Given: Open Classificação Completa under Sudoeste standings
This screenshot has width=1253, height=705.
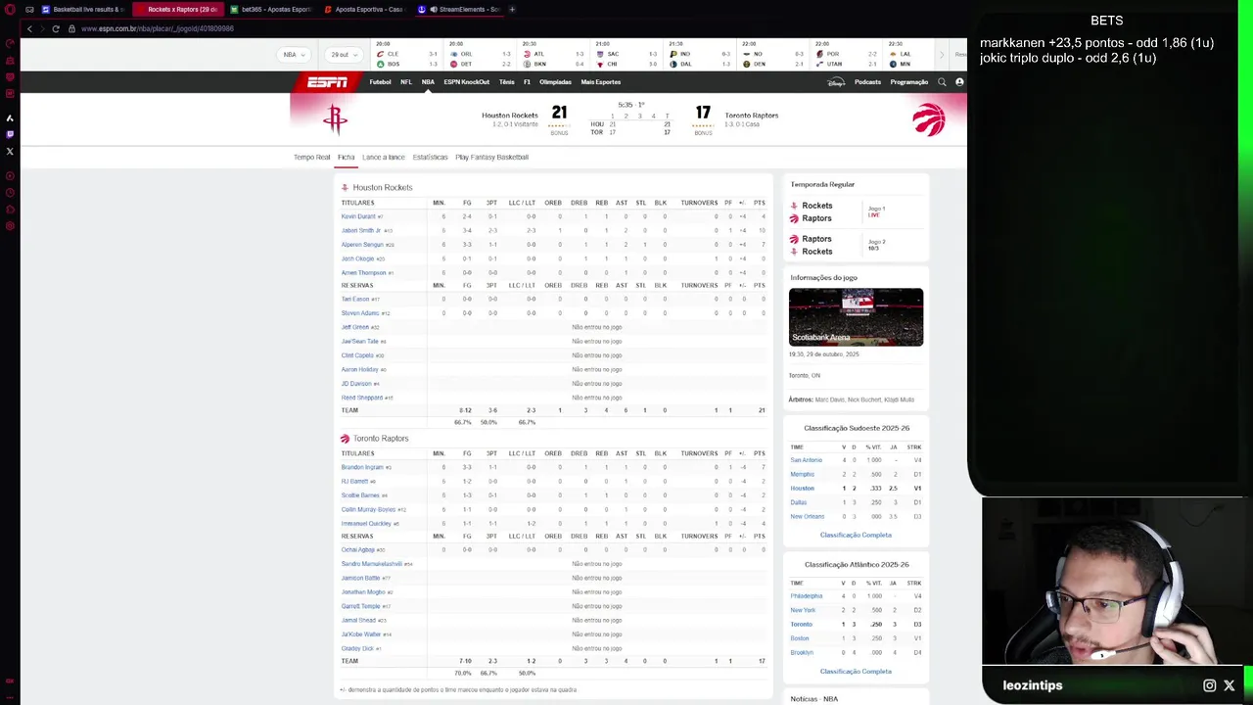Looking at the screenshot, I should (856, 536).
